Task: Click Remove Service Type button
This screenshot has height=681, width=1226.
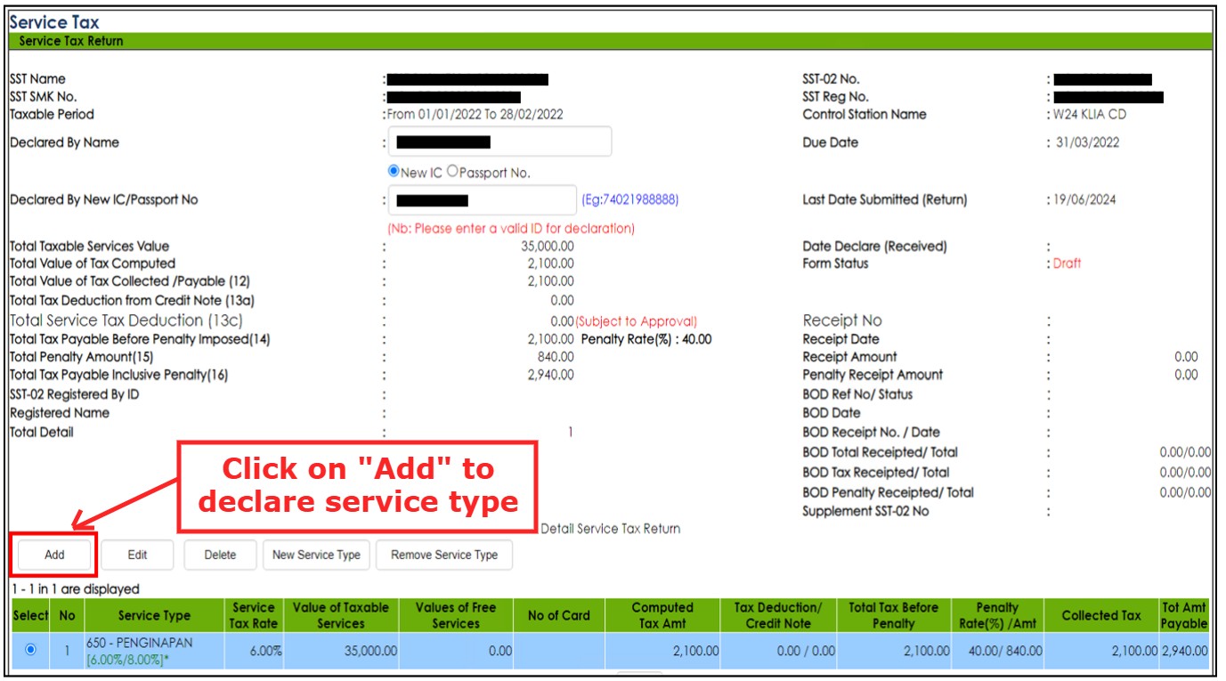Action: 443,555
